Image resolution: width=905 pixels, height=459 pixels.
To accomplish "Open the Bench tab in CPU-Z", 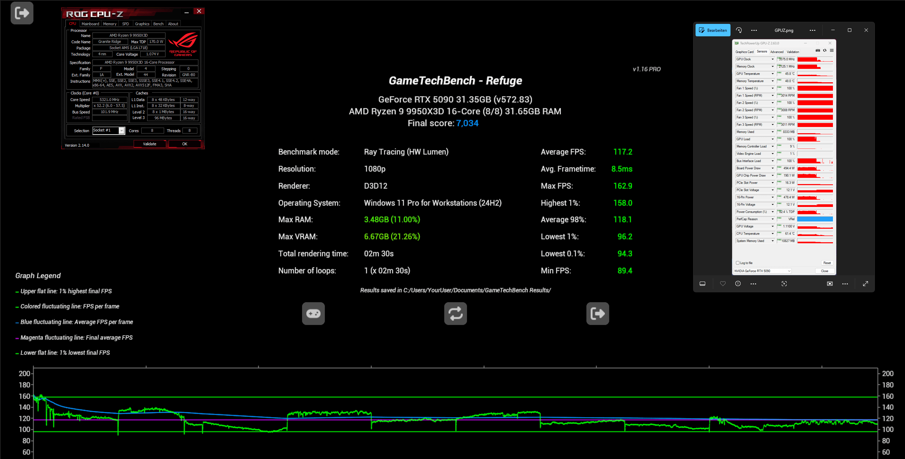I will coord(159,24).
